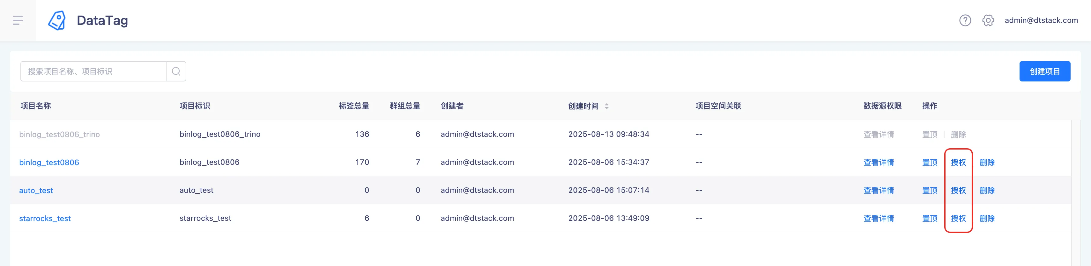
Task: View 查看详情 for starrocks_test
Action: pyautogui.click(x=879, y=218)
